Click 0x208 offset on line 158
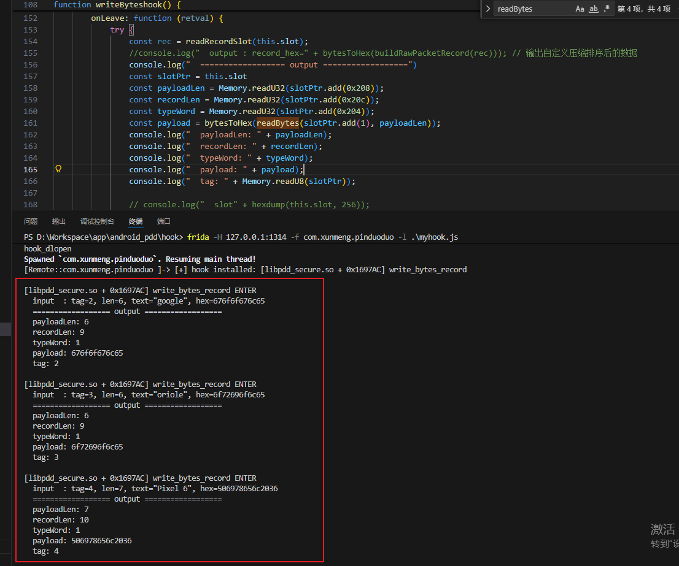 pyautogui.click(x=358, y=88)
